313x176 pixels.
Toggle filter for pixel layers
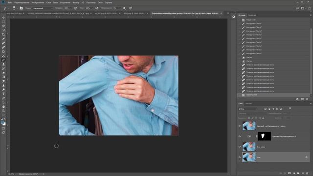[x=265, y=109]
